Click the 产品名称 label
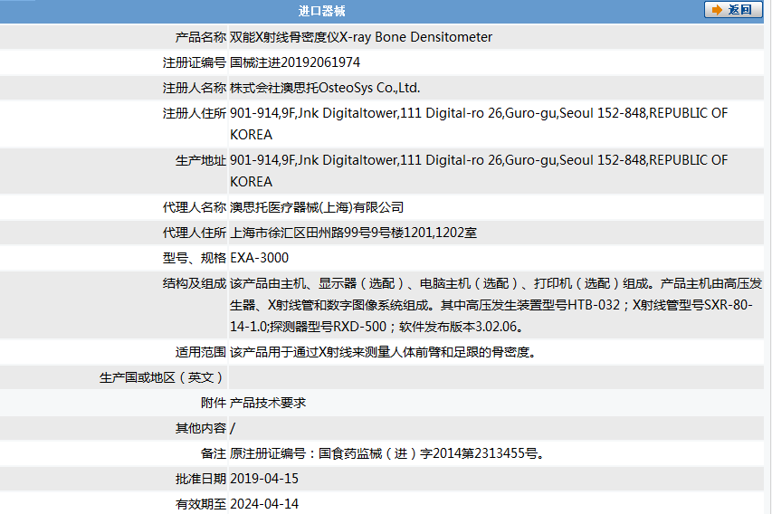772x514 pixels. pos(200,37)
